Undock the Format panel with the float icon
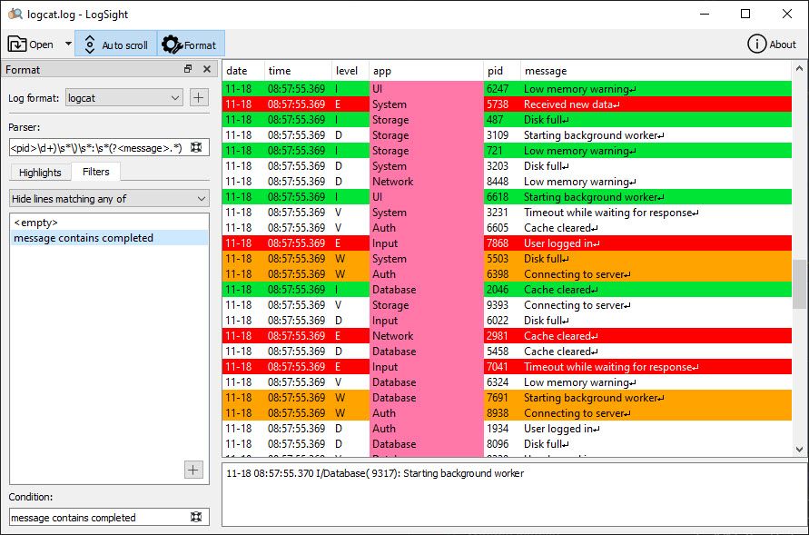 click(188, 70)
